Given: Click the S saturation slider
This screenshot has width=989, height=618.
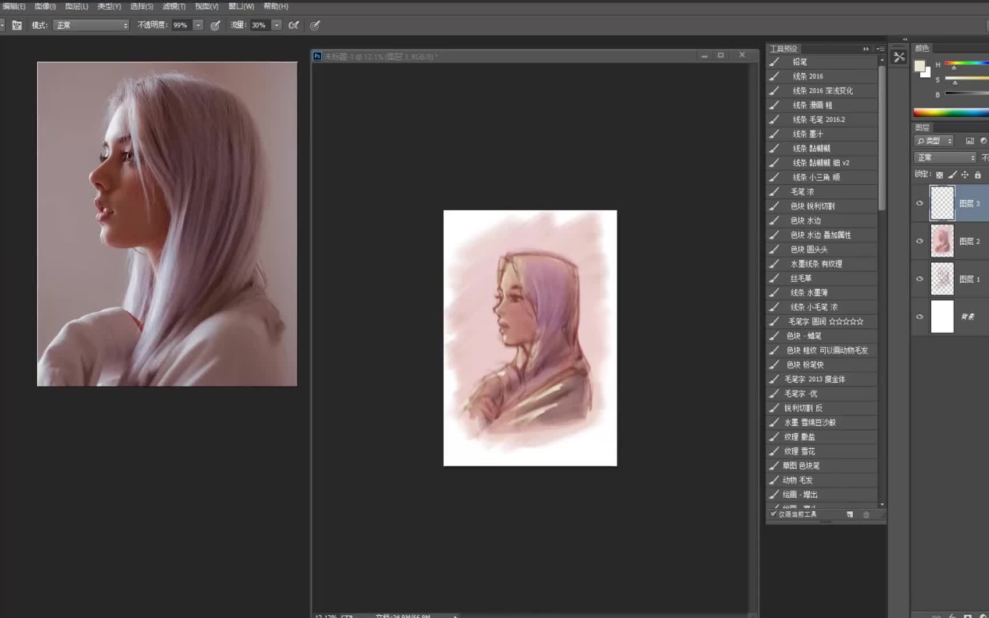Looking at the screenshot, I should 967,78.
